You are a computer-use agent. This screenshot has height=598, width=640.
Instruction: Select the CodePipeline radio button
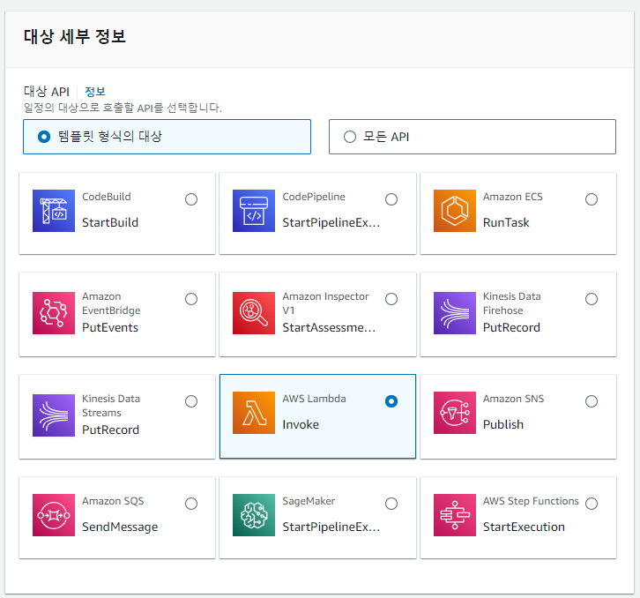[391, 199]
